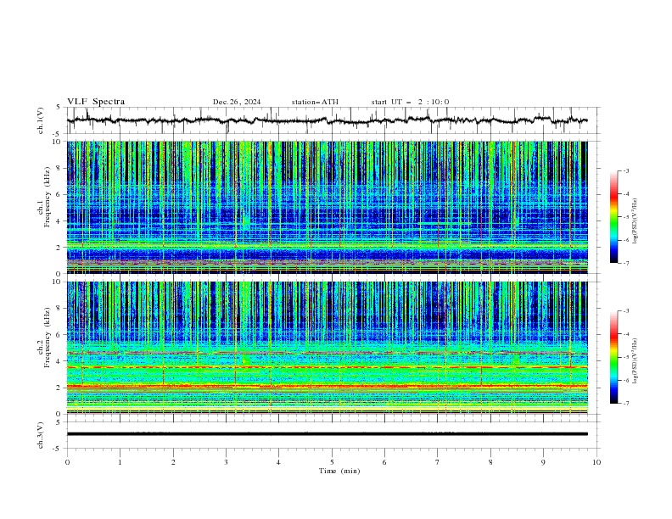Click the time axis tick label "2"
Viewport: 672px width, 519px height.
click(x=173, y=462)
